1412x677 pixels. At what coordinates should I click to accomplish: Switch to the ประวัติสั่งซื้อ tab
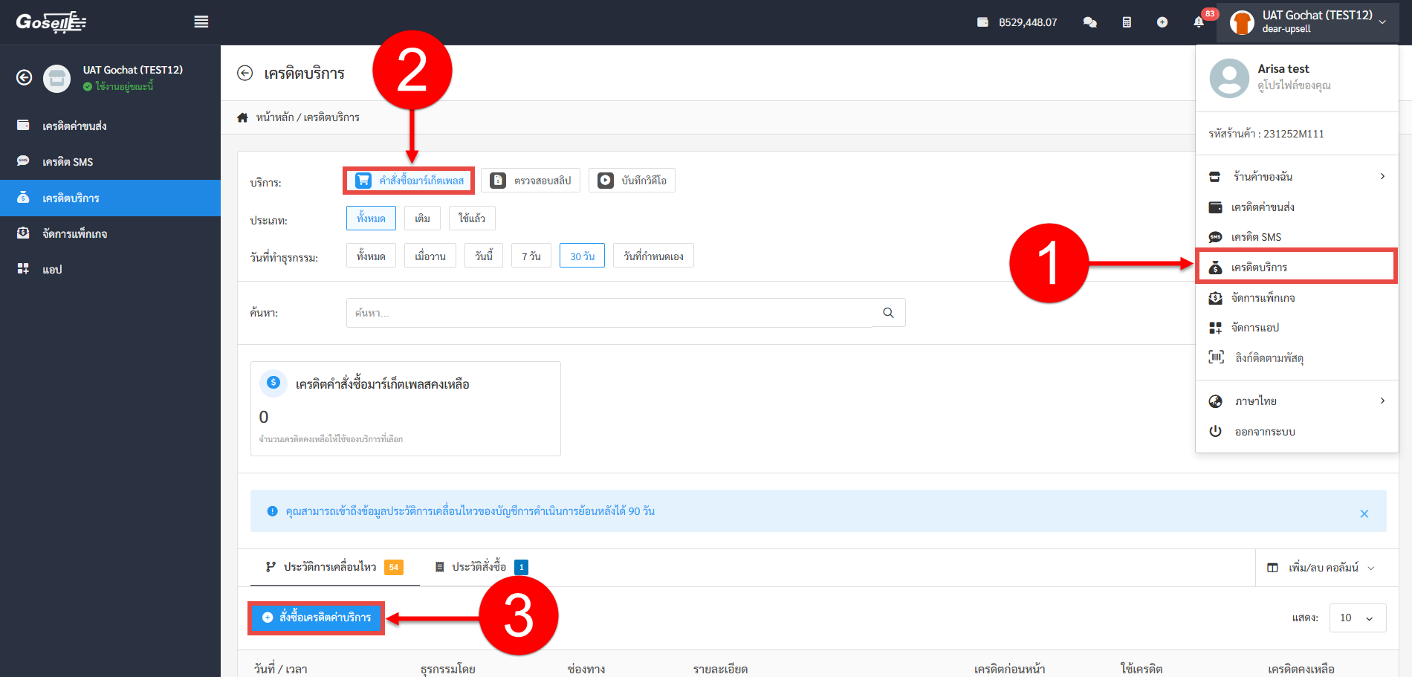point(481,567)
